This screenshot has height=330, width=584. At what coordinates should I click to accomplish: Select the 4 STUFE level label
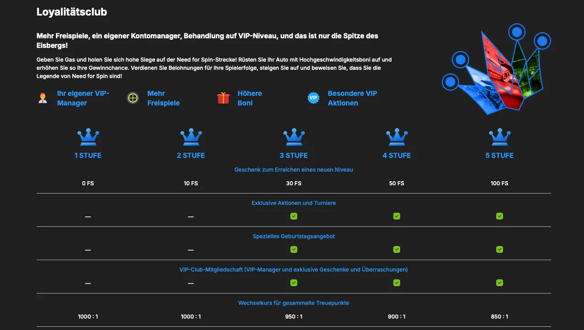click(x=396, y=156)
